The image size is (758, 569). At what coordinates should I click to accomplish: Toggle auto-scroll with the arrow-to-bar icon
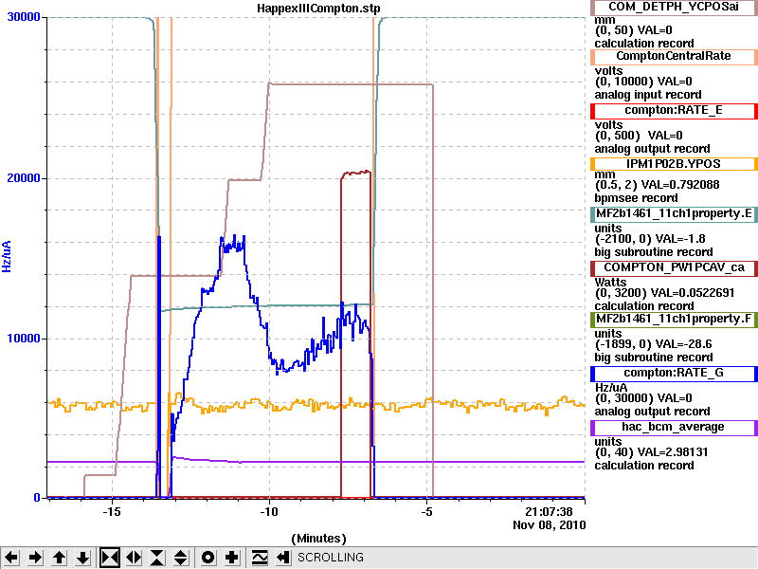pyautogui.click(x=282, y=558)
